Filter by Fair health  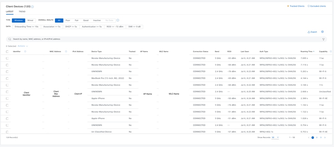coord(77,20)
